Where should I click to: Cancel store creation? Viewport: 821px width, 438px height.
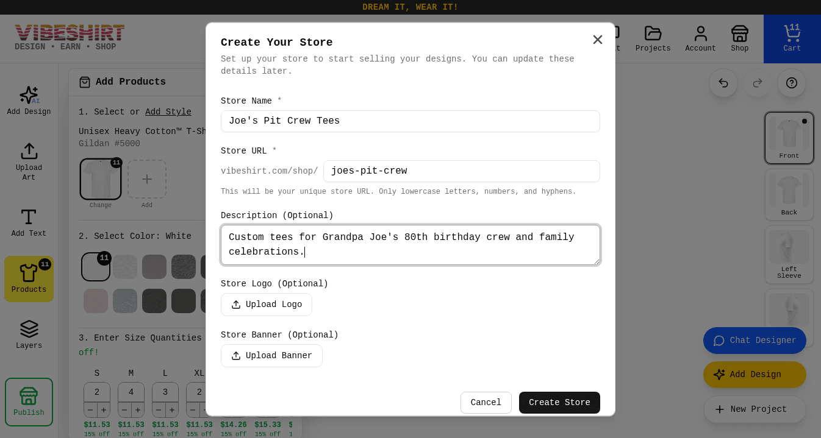[x=486, y=403]
